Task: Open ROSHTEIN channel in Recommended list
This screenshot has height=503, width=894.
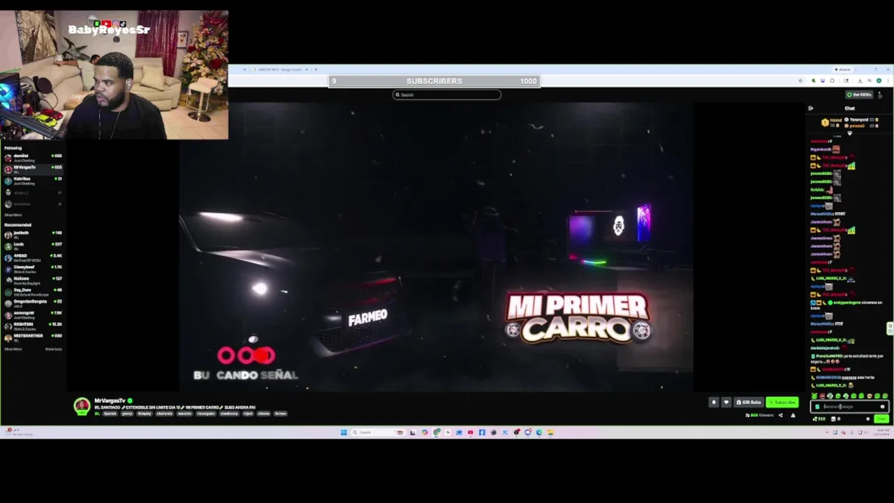Action: 34,326
